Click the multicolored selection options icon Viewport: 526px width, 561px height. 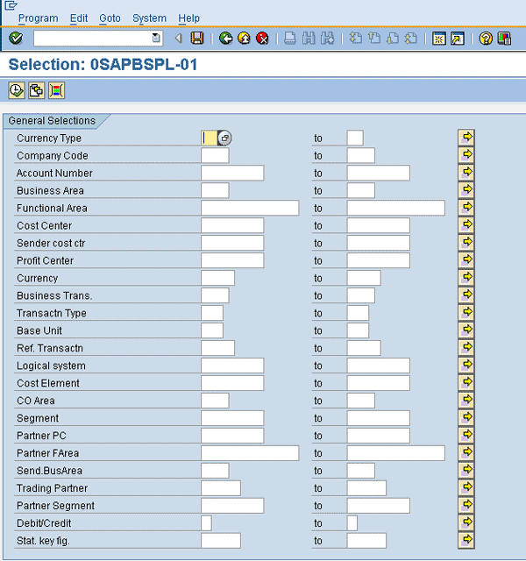56,90
